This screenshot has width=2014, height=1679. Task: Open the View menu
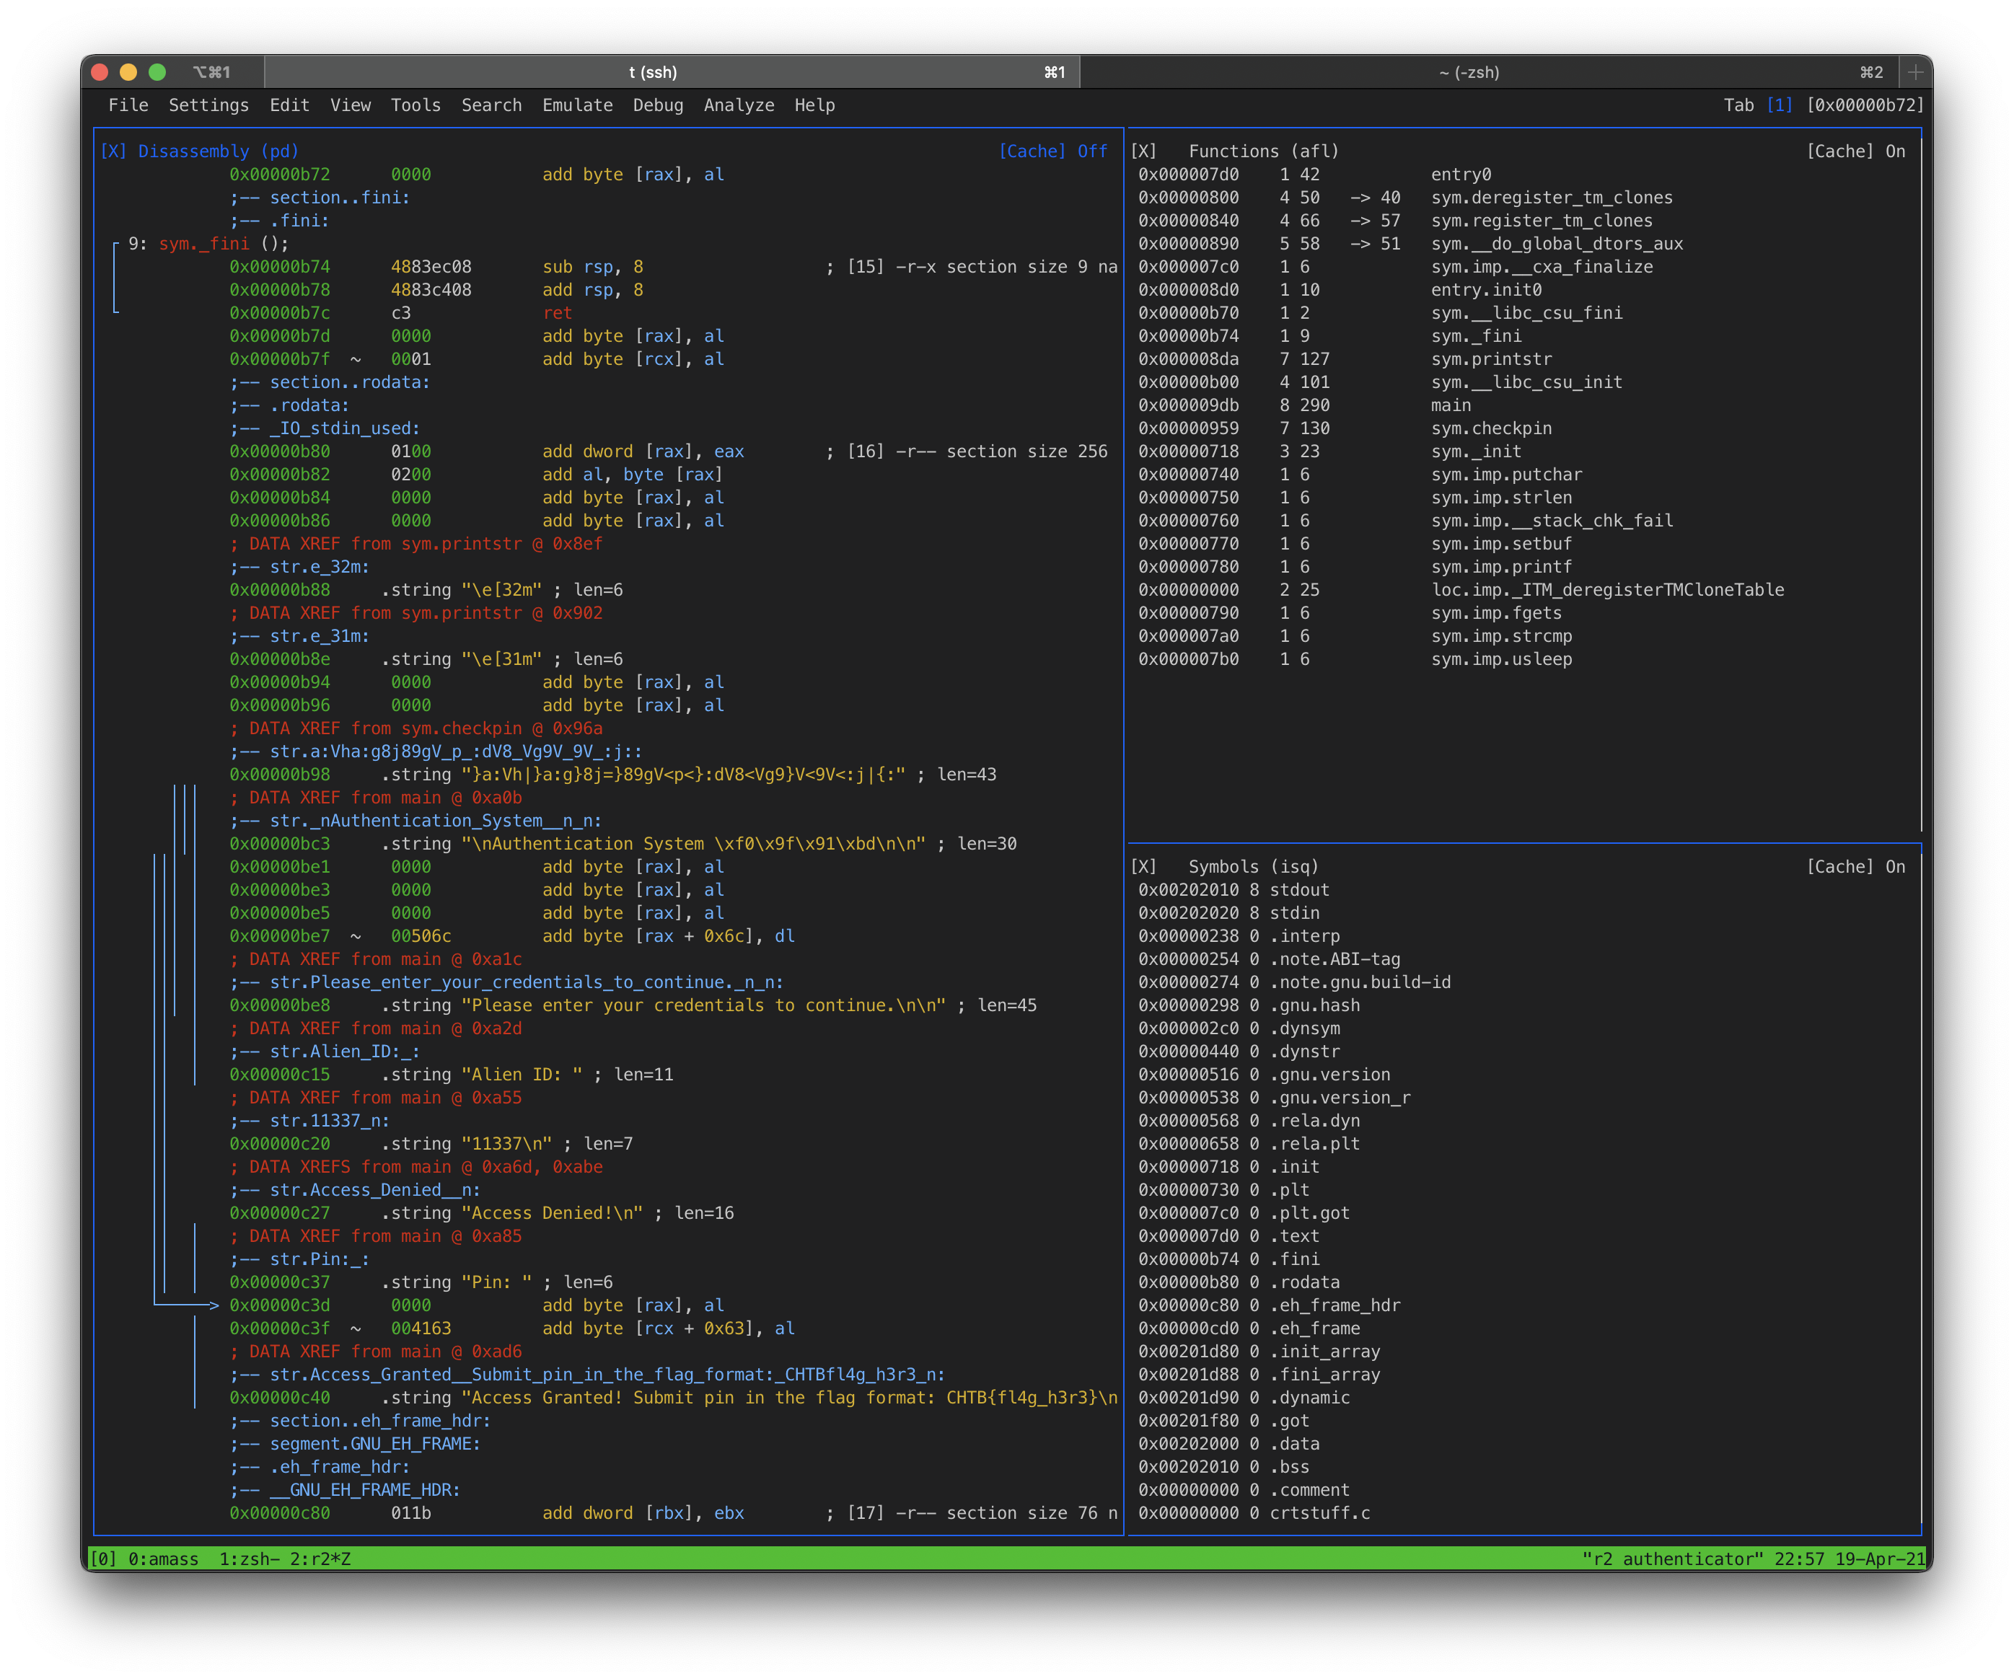350,105
